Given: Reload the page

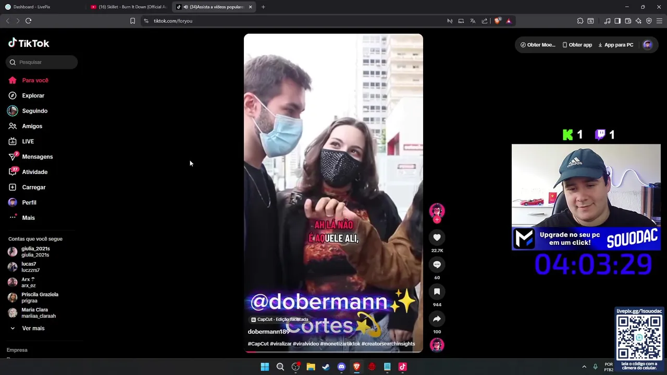Looking at the screenshot, I should point(29,21).
